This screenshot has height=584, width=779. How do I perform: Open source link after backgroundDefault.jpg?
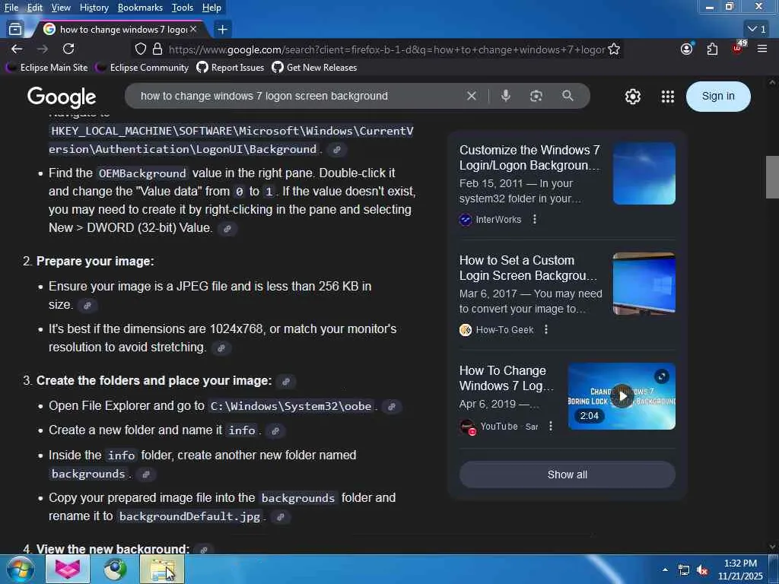(x=280, y=517)
